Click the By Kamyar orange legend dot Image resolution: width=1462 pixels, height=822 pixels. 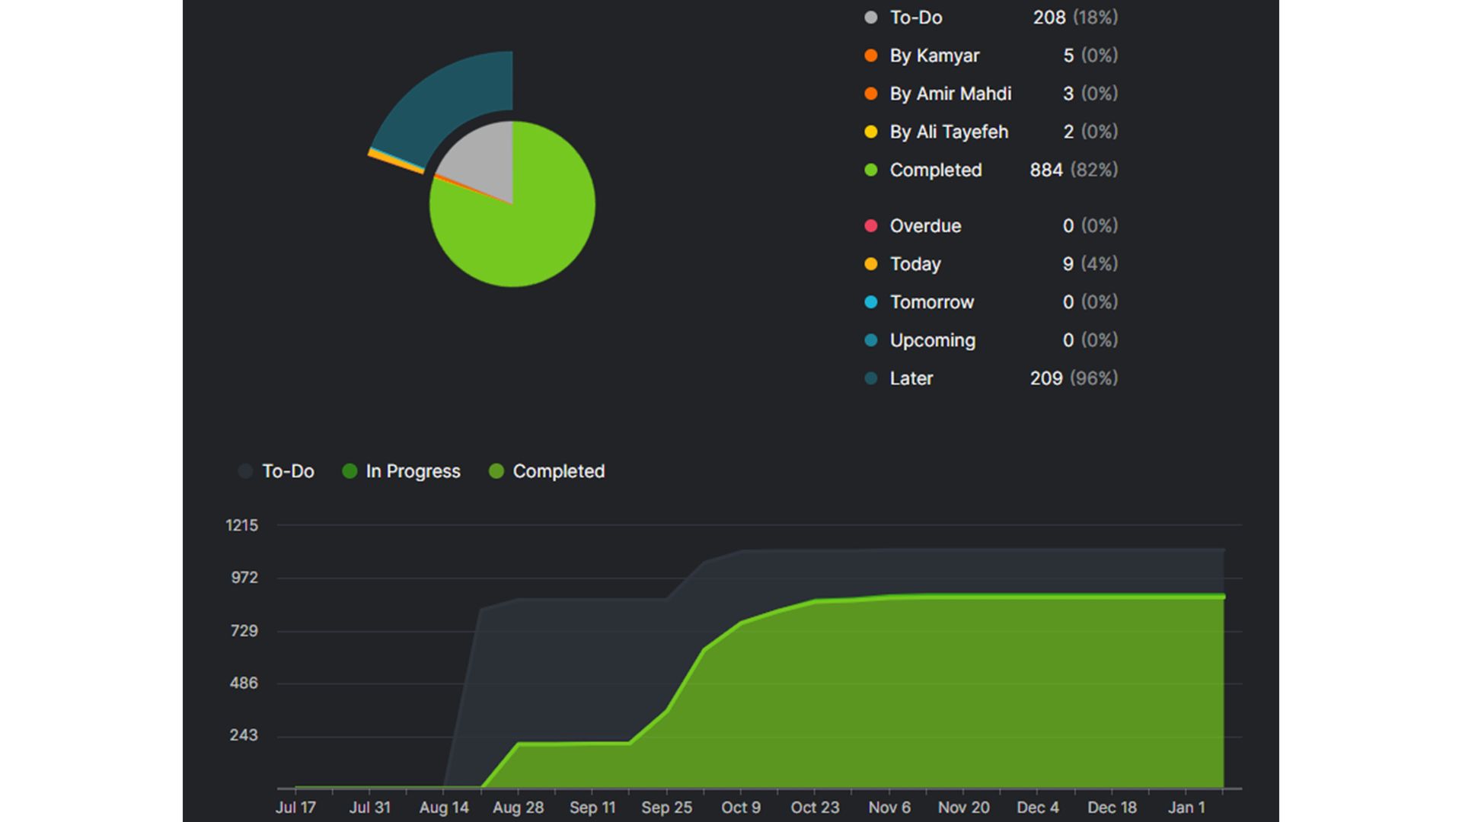tap(871, 56)
